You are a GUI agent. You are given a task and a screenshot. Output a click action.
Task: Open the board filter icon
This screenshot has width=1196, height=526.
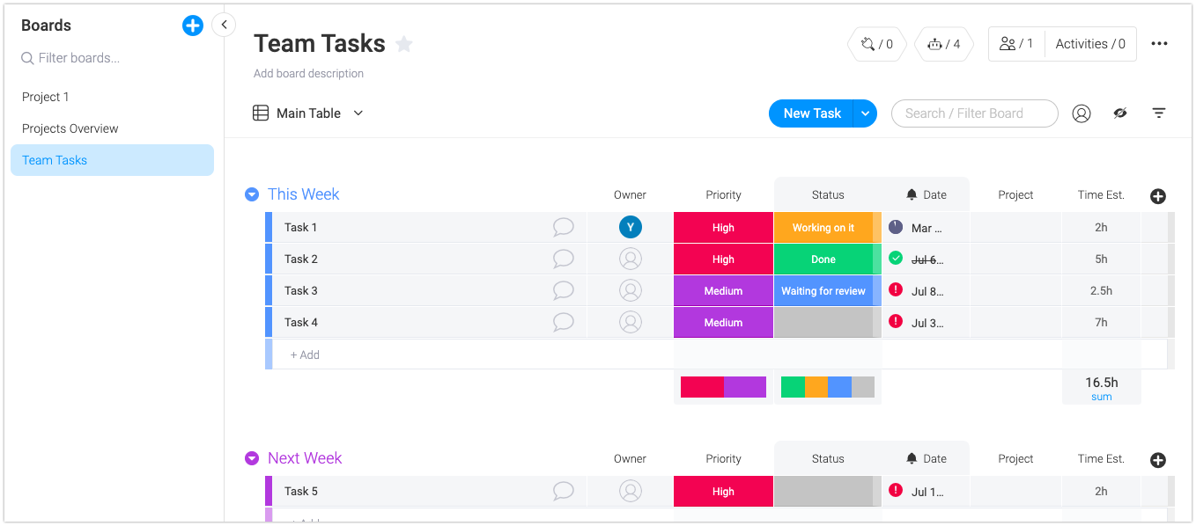click(1159, 113)
